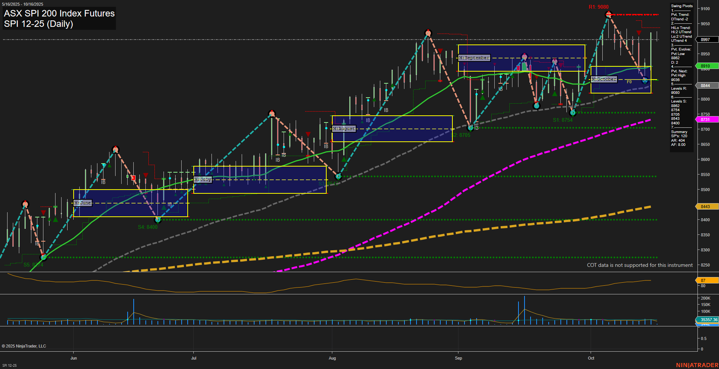Click the gray 8844 price marker on the axis
Screen dimensions: 719x369
[706, 85]
